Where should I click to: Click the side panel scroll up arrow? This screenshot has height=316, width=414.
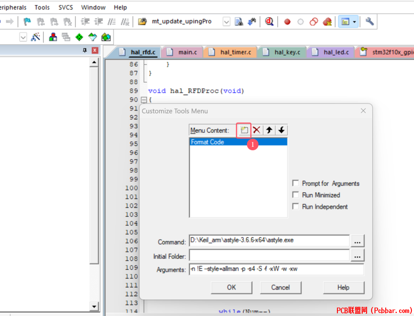pyautogui.click(x=94, y=62)
